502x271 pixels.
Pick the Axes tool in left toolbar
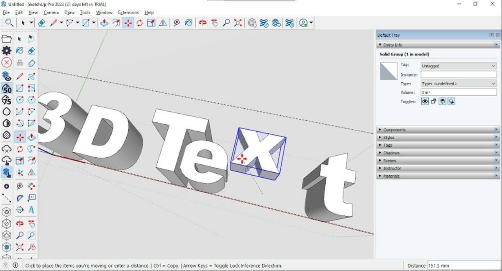click(x=20, y=173)
